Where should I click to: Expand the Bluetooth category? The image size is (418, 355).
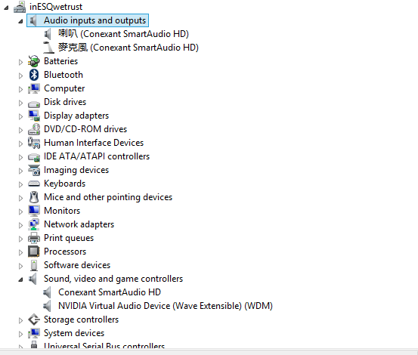point(20,76)
